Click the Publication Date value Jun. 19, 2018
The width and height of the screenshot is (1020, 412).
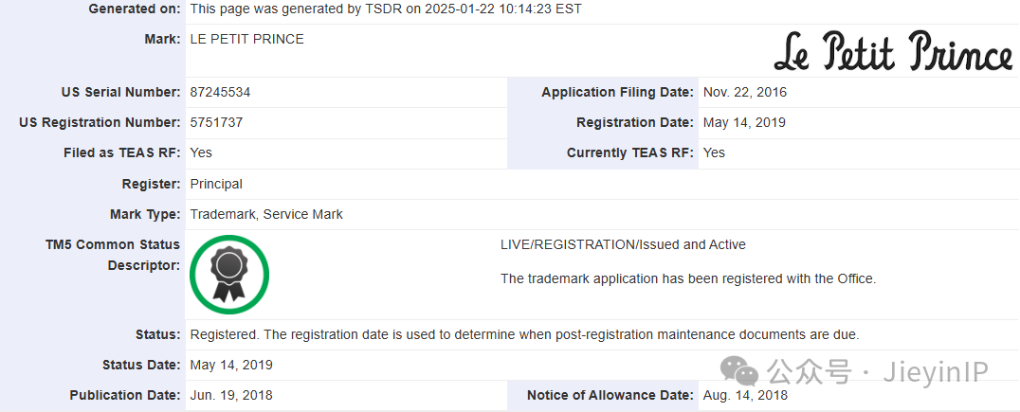point(231,395)
